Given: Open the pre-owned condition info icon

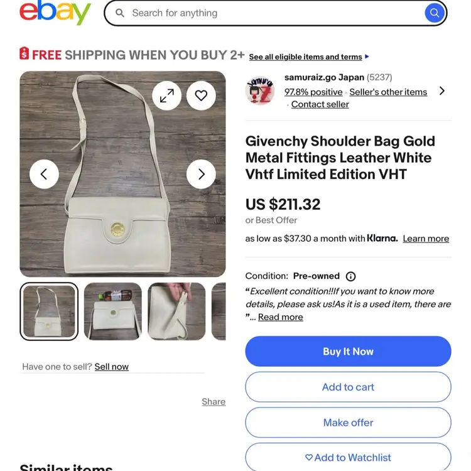Looking at the screenshot, I should (351, 276).
